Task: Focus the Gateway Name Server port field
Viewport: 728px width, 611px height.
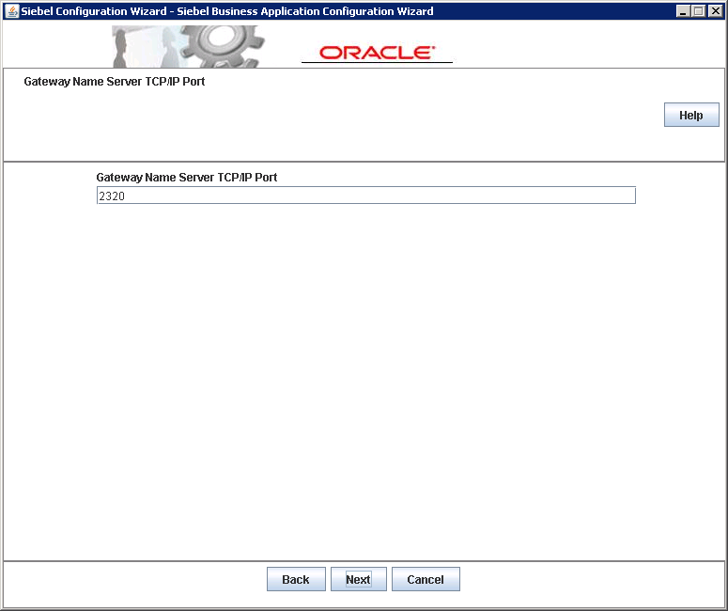Action: pyautogui.click(x=365, y=196)
